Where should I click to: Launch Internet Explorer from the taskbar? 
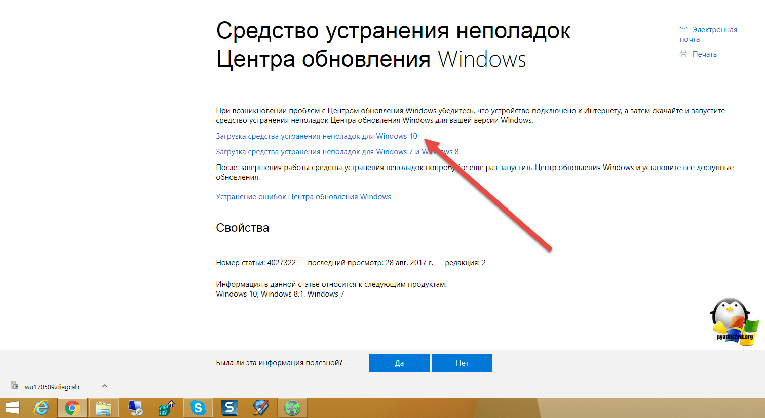click(x=41, y=408)
